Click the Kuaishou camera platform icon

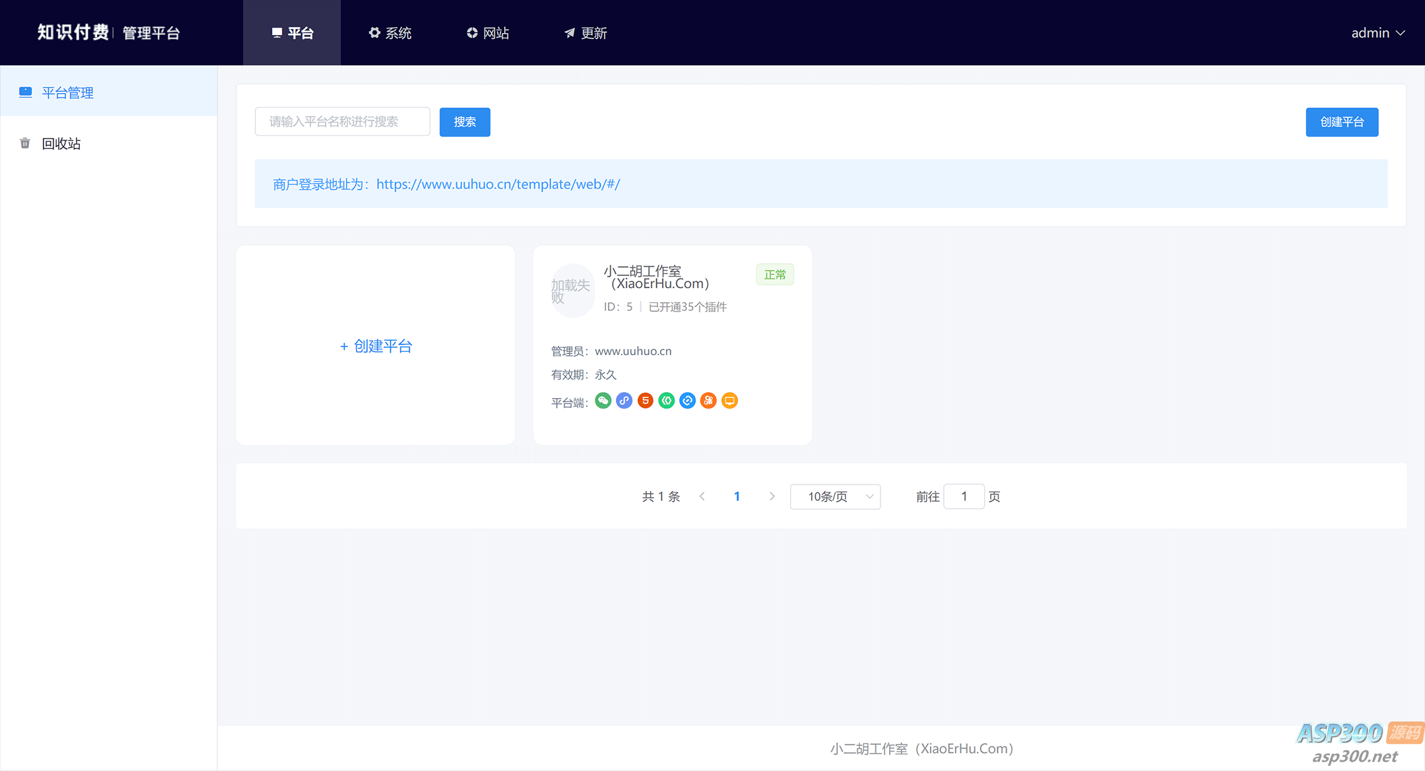(708, 401)
